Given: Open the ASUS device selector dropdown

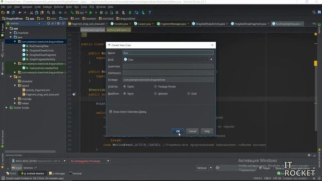Looking at the screenshot, I should click(64, 161).
